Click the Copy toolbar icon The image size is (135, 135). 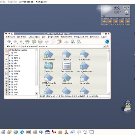[53, 42]
